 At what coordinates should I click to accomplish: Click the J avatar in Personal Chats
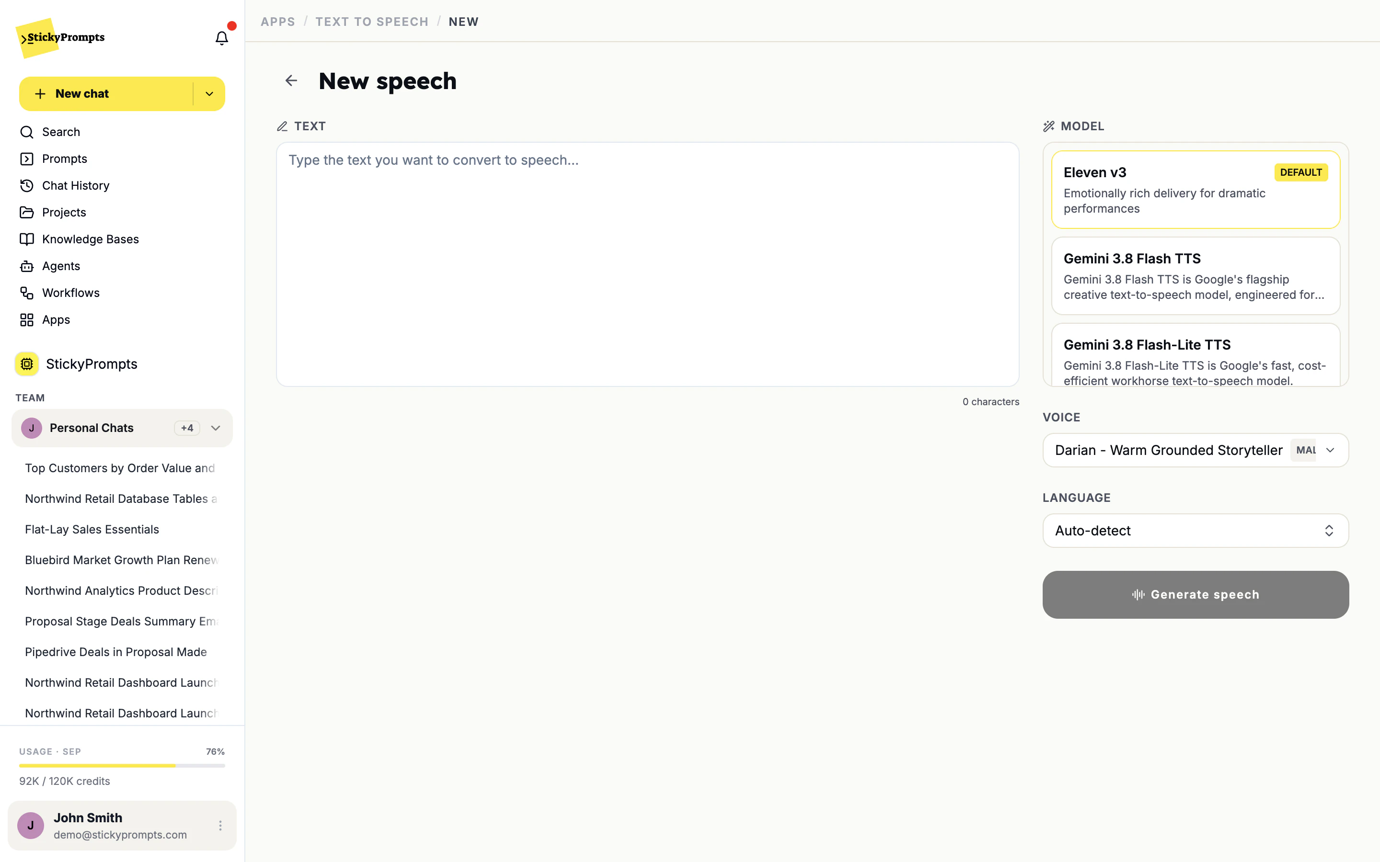[x=31, y=428]
